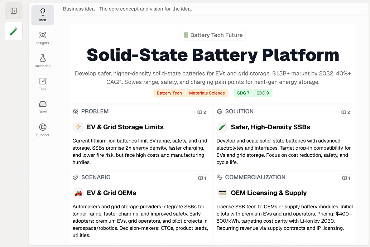370x247 pixels.
Task: Click the Solid-State Battery Platform title
Action: tap(213, 55)
